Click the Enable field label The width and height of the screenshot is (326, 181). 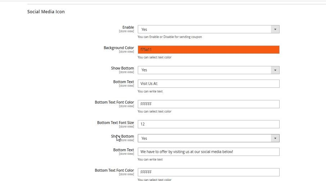[128, 27]
